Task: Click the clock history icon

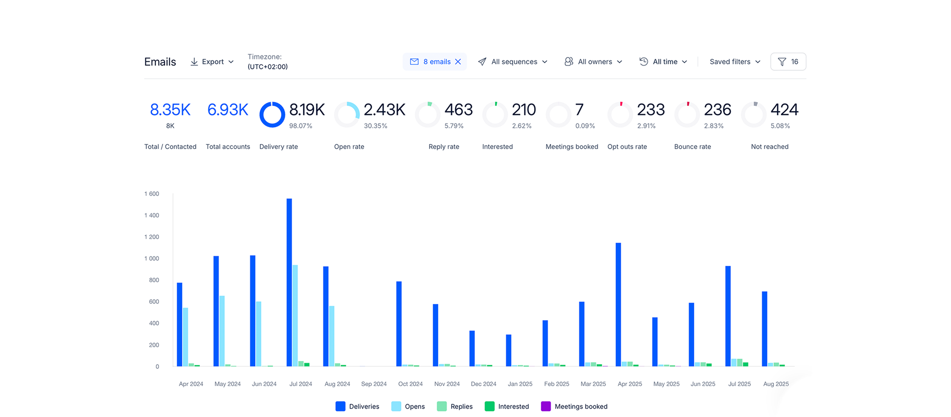Action: point(643,62)
